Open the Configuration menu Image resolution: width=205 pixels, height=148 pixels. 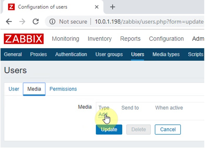(x=166, y=39)
